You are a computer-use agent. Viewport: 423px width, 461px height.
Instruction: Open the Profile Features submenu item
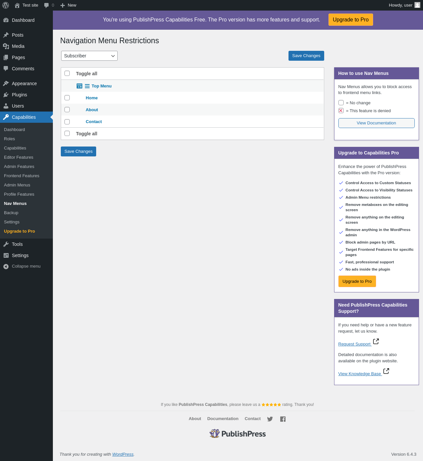click(19, 194)
